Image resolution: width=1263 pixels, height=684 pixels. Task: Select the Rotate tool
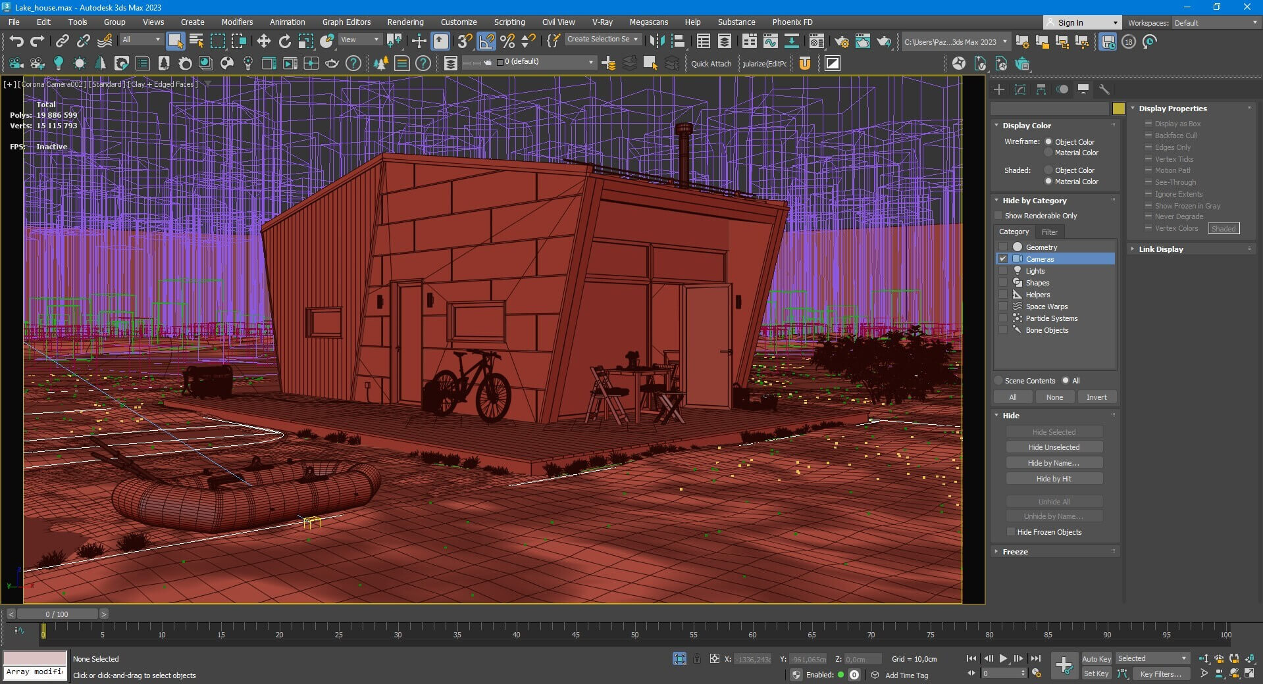(284, 41)
